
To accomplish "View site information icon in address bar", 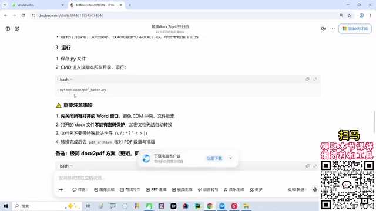I will (33, 15).
